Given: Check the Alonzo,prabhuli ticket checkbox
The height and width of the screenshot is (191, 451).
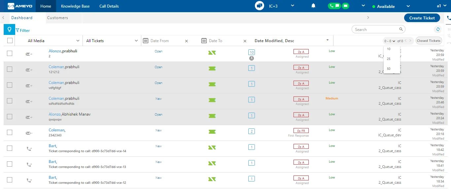Looking at the screenshot, I should [10, 53].
